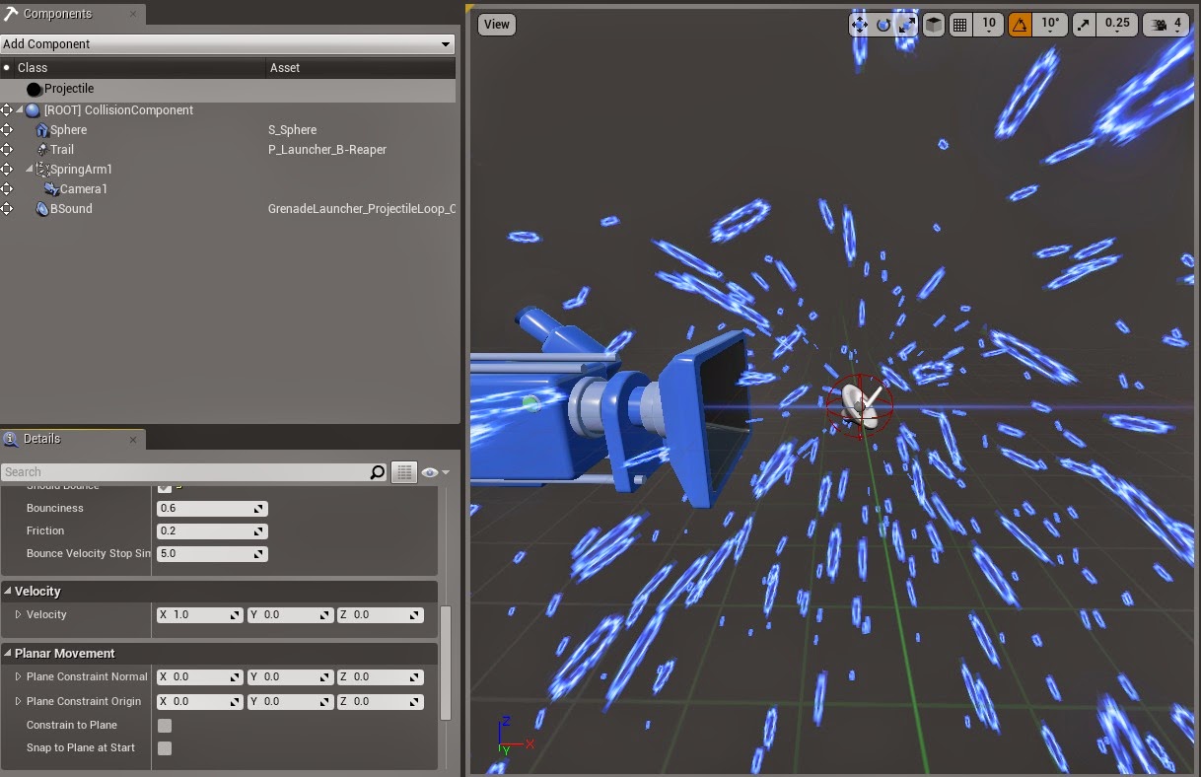
Task: Toggle scale snapping arrow icon
Action: [1083, 25]
